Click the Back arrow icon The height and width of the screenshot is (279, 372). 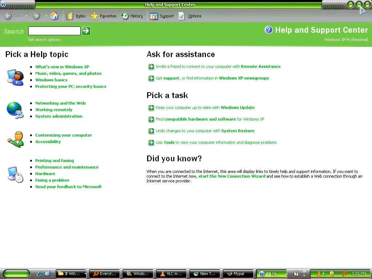(x=8, y=16)
